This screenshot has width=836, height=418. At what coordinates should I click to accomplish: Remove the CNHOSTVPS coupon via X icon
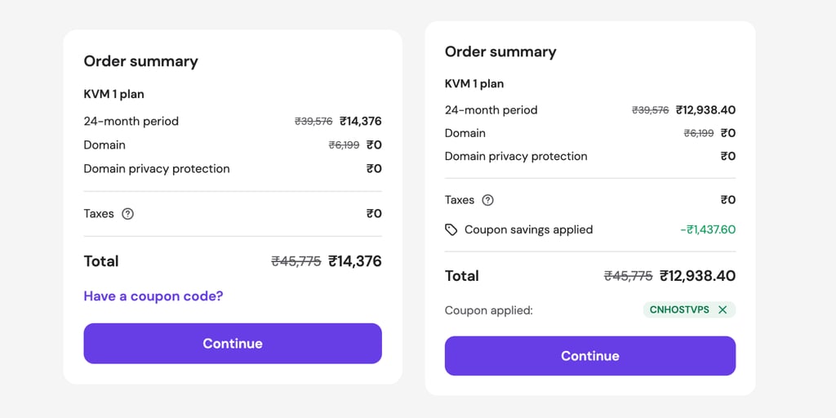pos(723,309)
